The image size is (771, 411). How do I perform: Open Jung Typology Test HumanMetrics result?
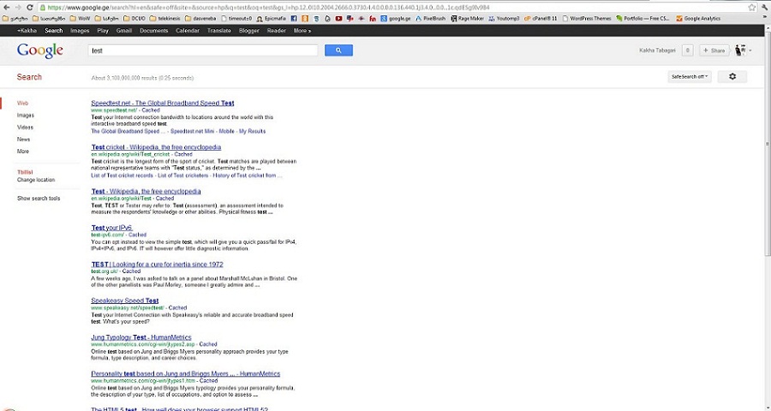click(x=141, y=337)
